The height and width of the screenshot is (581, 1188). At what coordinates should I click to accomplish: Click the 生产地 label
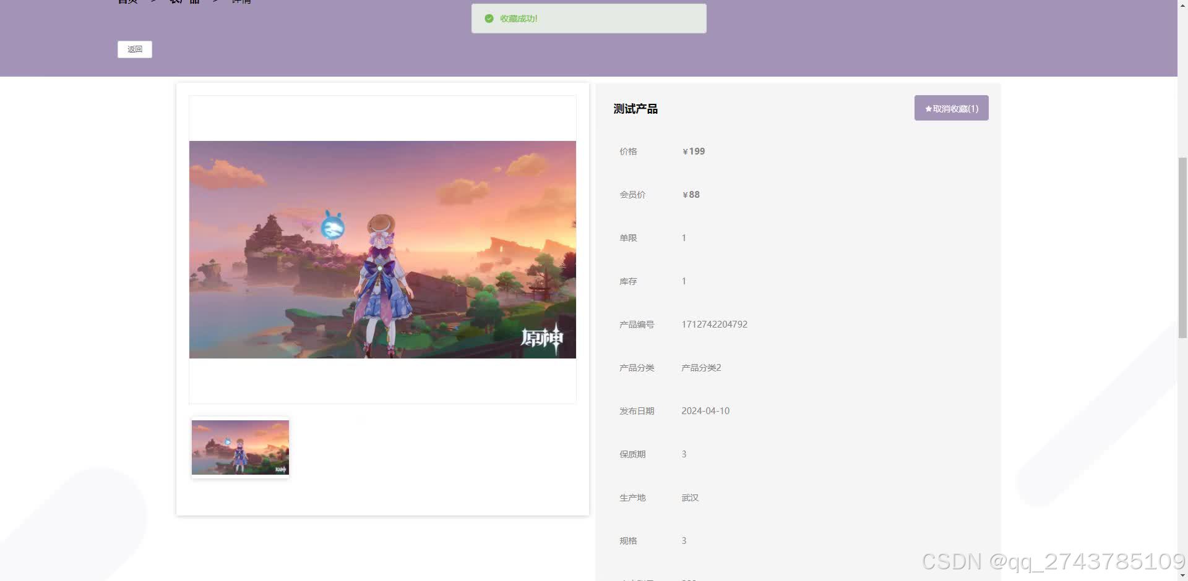tap(632, 498)
